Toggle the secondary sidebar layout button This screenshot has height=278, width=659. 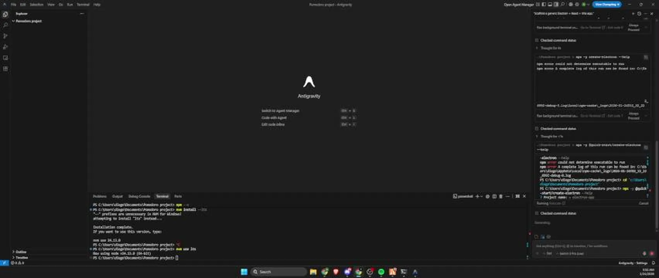[x=556, y=5]
